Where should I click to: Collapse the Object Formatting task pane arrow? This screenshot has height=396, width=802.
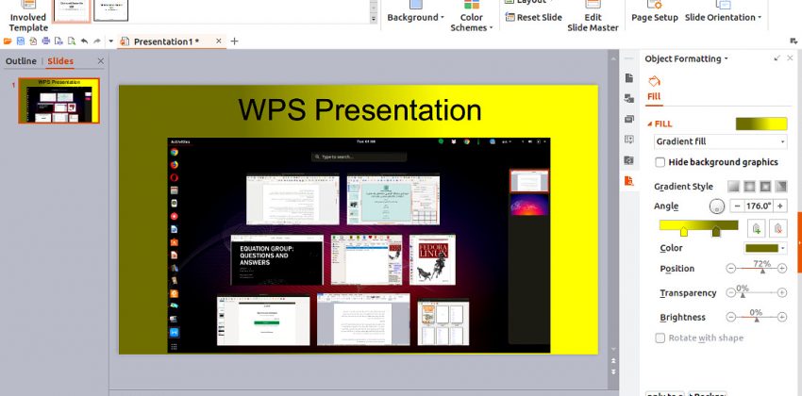[x=777, y=58]
